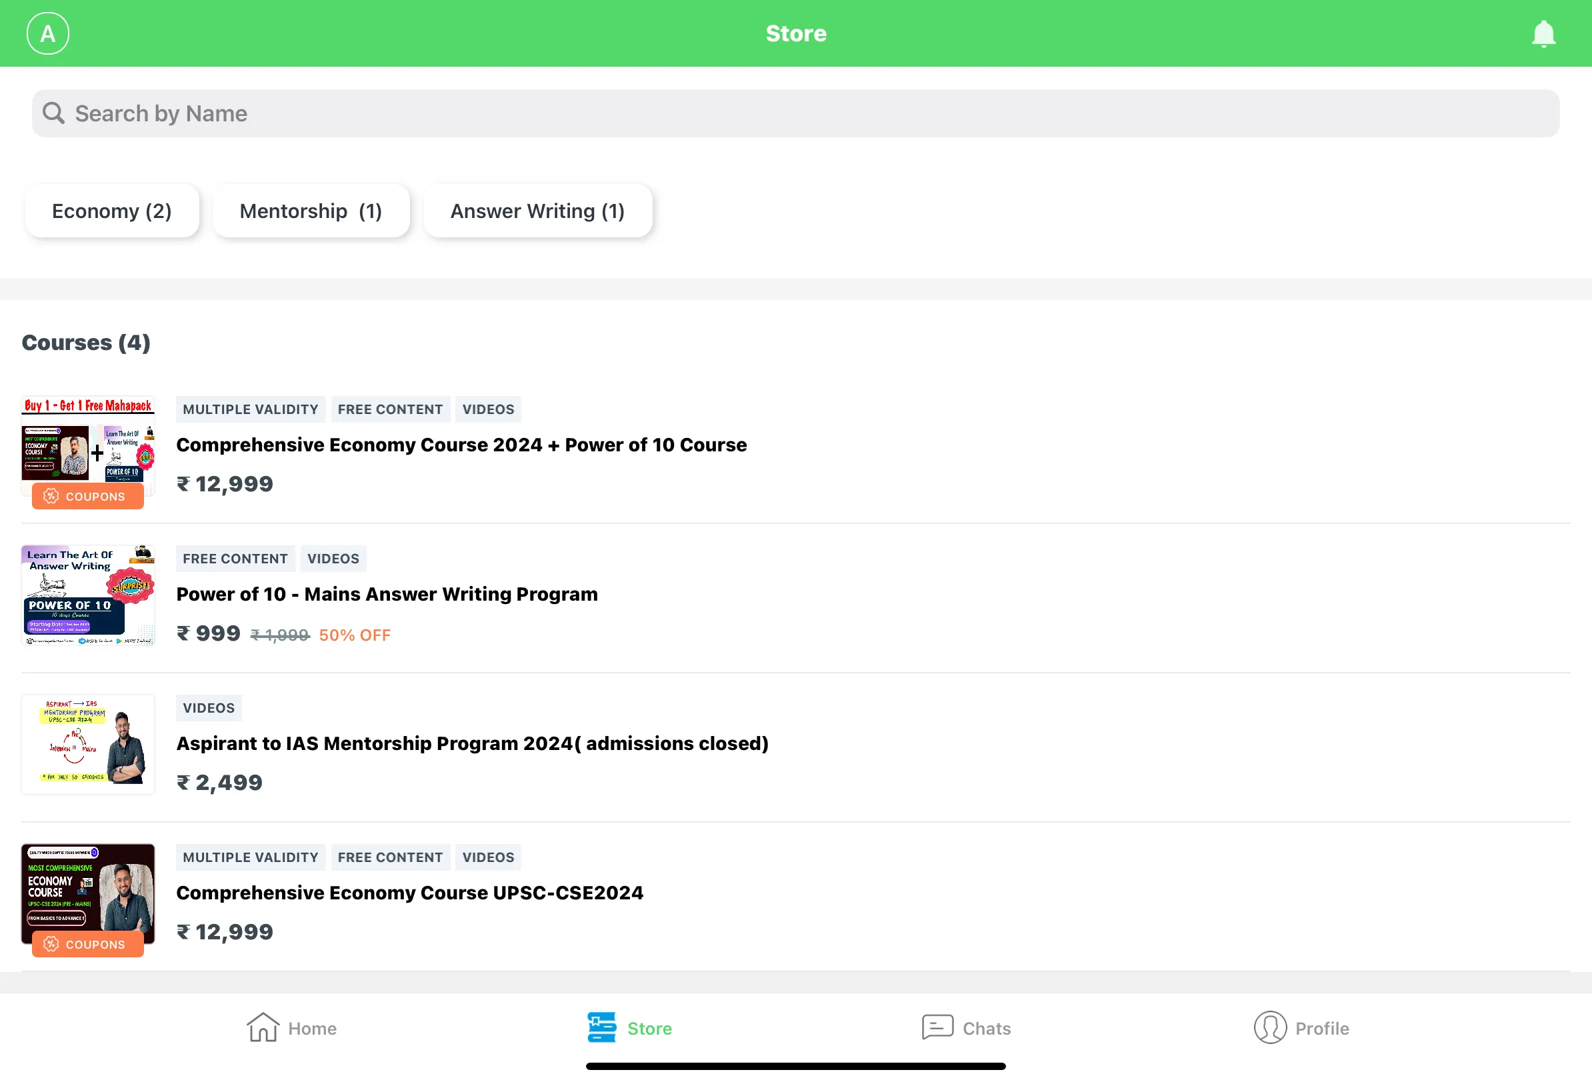The image size is (1592, 1080).
Task: Click MULTIPLE VALIDITY tag on UPSC-CSE2024 course
Action: tap(251, 857)
